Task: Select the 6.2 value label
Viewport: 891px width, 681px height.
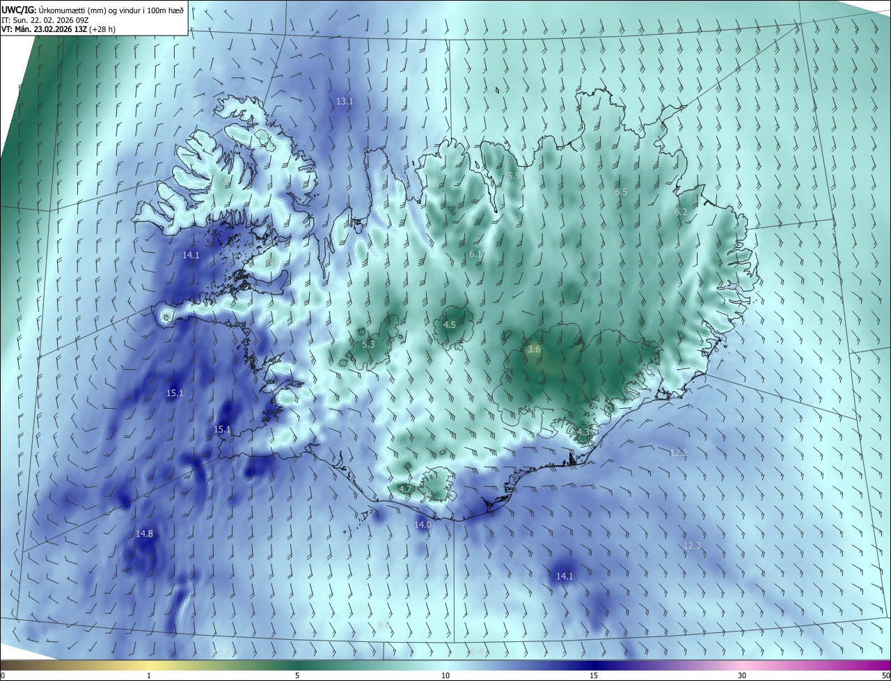Action: [x=681, y=212]
